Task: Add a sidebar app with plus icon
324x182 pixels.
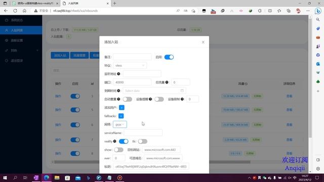Action: point(318,91)
